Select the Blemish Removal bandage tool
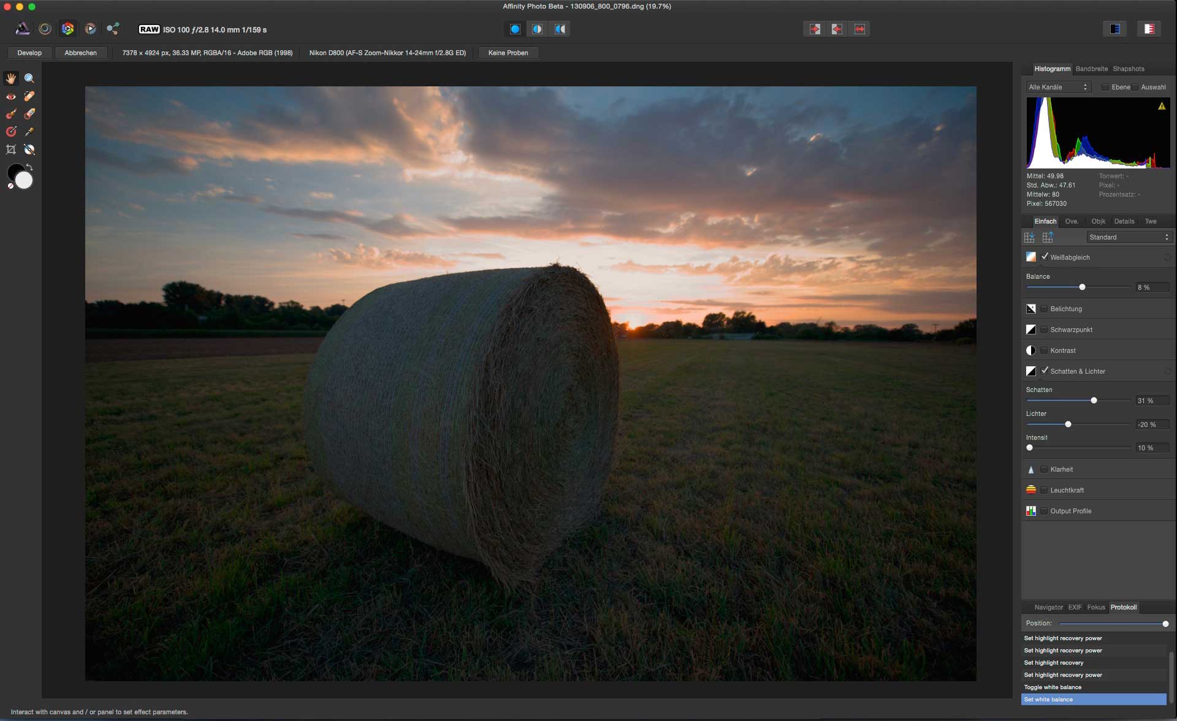The height and width of the screenshot is (721, 1177). tap(29, 96)
